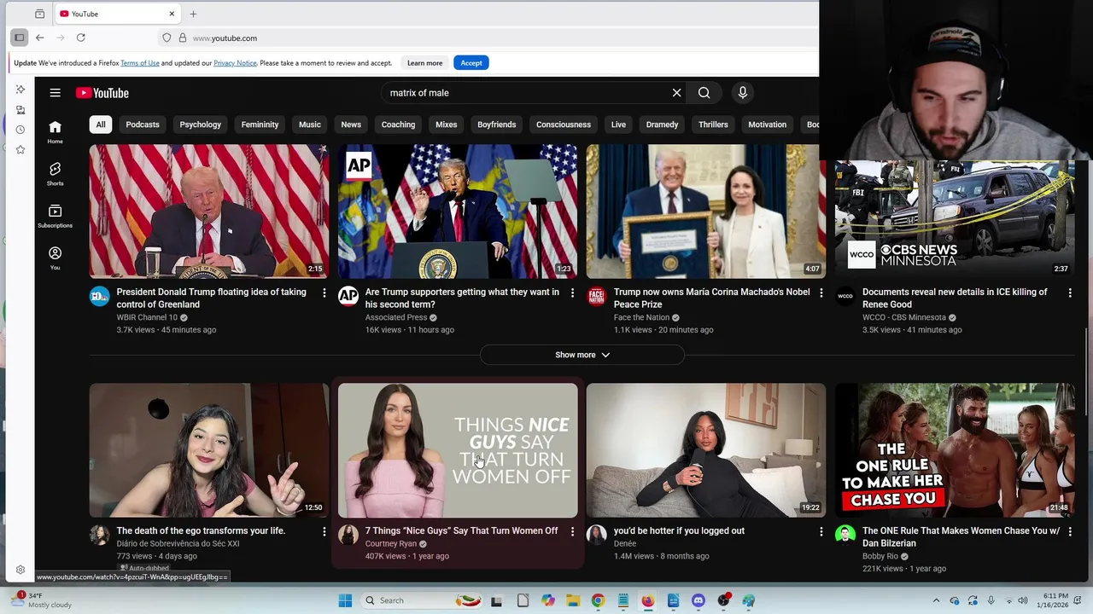1093x614 pixels.
Task: Click the Accept button in Firefox notice
Action: point(471,63)
